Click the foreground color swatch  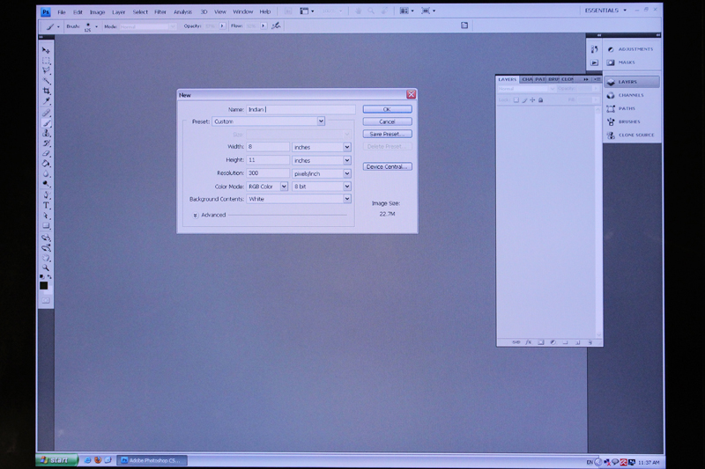click(44, 285)
